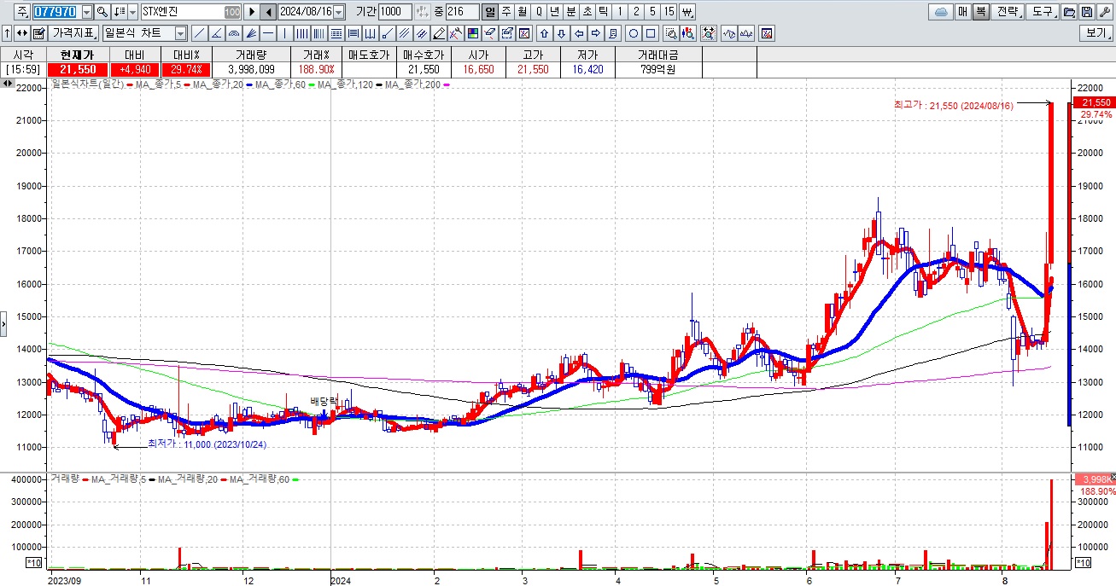The image size is (1116, 586).
Task: Click the next stock play arrow button
Action: (x=251, y=12)
